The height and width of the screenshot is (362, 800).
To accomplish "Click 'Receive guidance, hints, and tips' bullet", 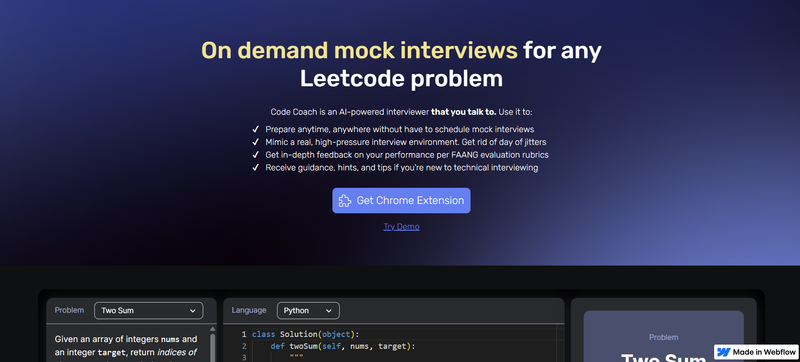I will (402, 167).
